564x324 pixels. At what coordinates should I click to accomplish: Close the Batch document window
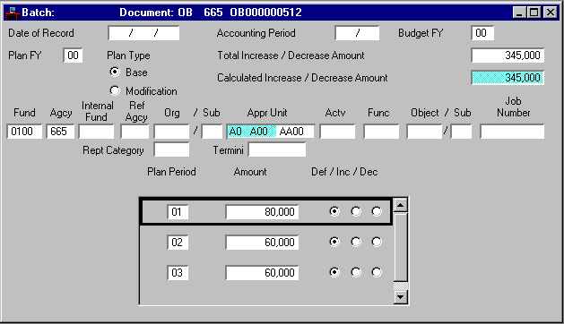coord(551,13)
